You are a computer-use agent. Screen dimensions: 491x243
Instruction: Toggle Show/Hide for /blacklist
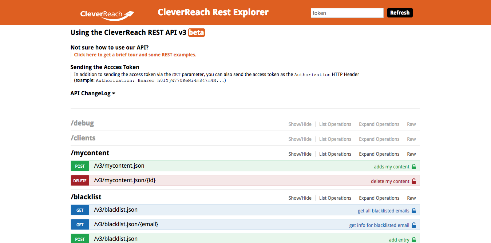[300, 198]
